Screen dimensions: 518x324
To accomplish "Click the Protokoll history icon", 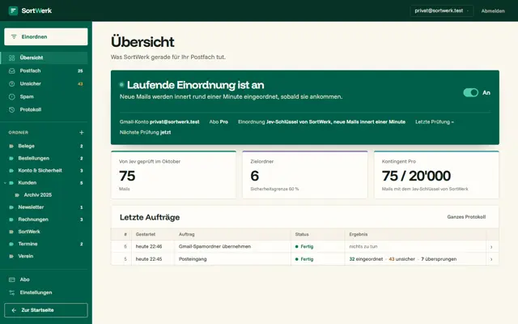I will tap(12, 110).
